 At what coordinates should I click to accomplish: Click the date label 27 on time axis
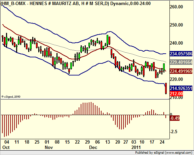(126, 142)
